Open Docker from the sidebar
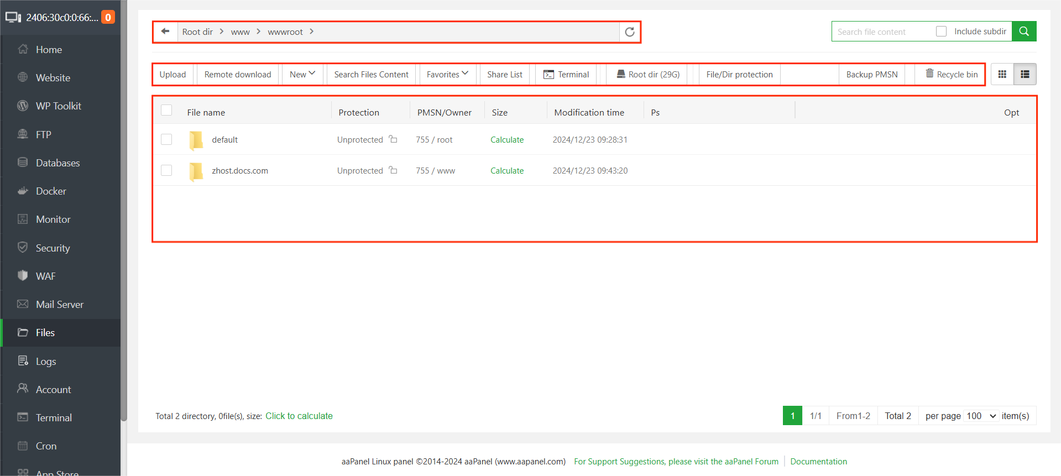1061x476 pixels. pos(51,191)
